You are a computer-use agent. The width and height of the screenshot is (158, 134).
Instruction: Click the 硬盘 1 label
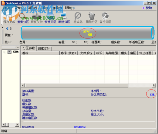[x=9, y=35]
